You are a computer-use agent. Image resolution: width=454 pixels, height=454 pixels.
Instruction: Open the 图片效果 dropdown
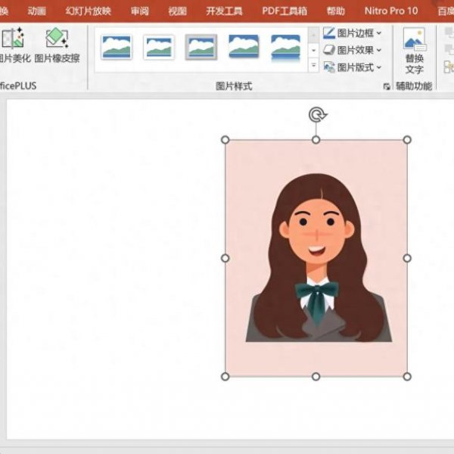pyautogui.click(x=353, y=50)
